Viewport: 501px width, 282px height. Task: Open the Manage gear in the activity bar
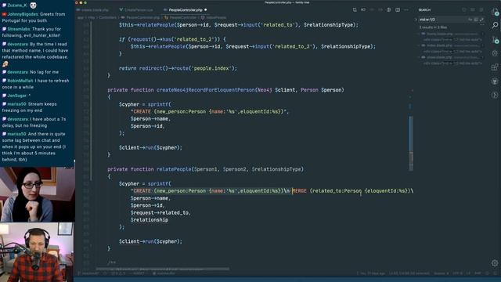pyautogui.click(x=495, y=263)
